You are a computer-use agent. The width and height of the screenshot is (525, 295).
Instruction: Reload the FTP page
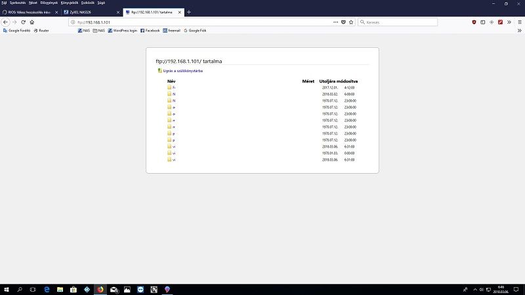coord(23,22)
